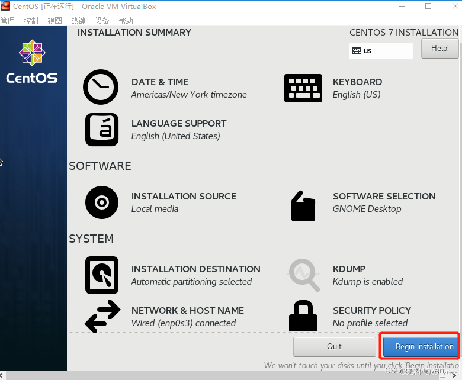Open the 控制 menu
This screenshot has height=380, width=462.
pos(31,21)
